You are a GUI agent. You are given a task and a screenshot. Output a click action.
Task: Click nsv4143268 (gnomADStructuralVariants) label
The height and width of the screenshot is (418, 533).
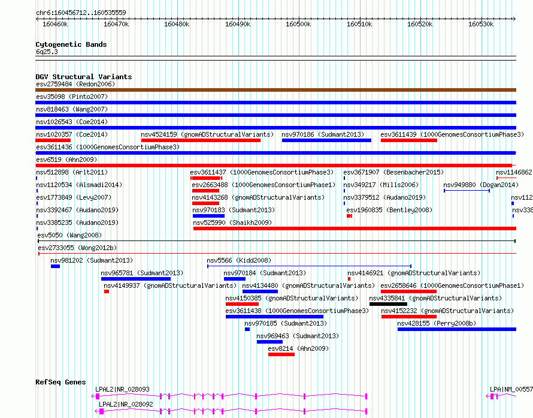[x=258, y=197]
